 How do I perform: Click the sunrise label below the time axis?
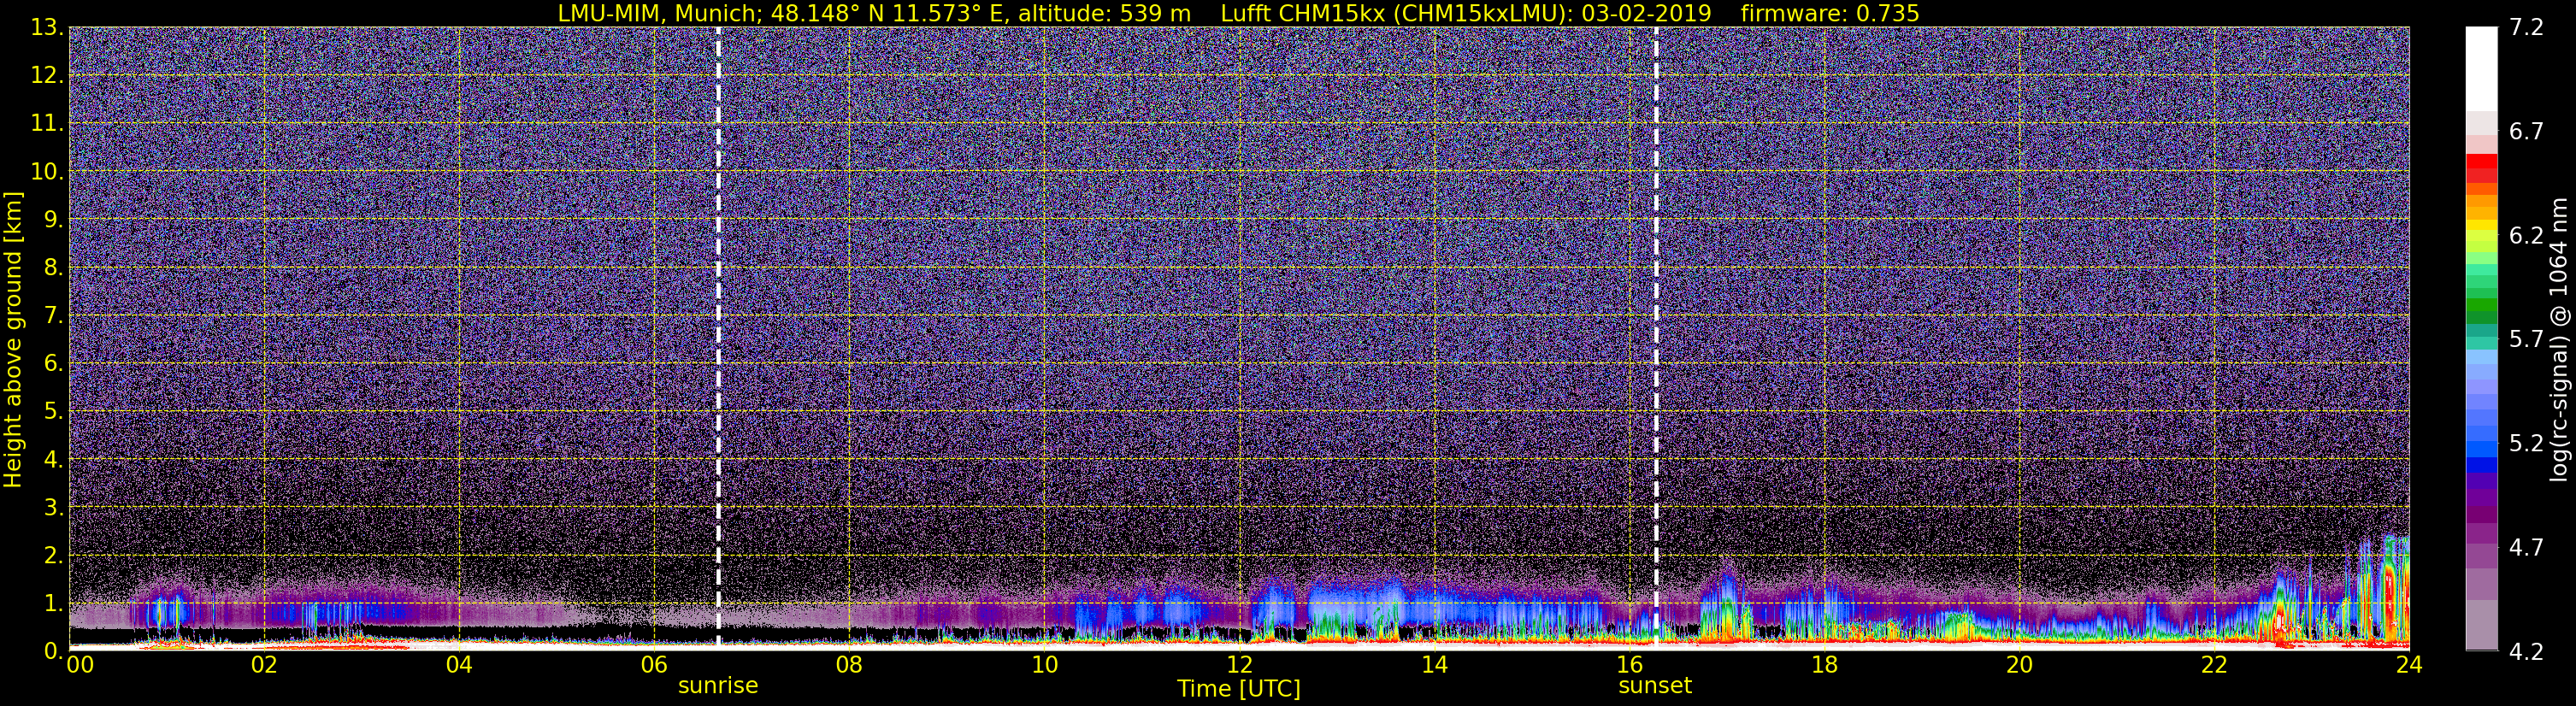coord(718,686)
